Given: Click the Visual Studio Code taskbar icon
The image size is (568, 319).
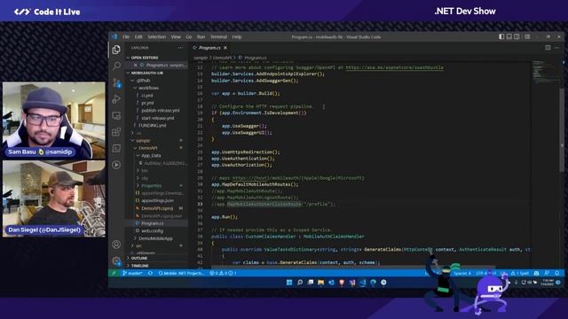Looking at the screenshot, I should (x=363, y=283).
